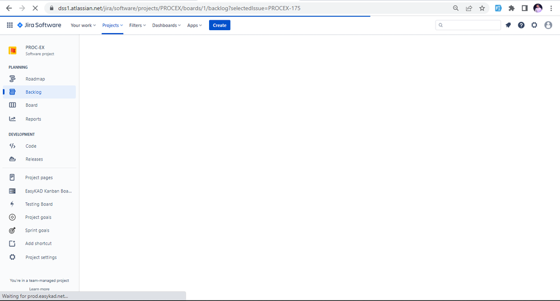Click the Testing Board lightning icon

[x=12, y=204]
